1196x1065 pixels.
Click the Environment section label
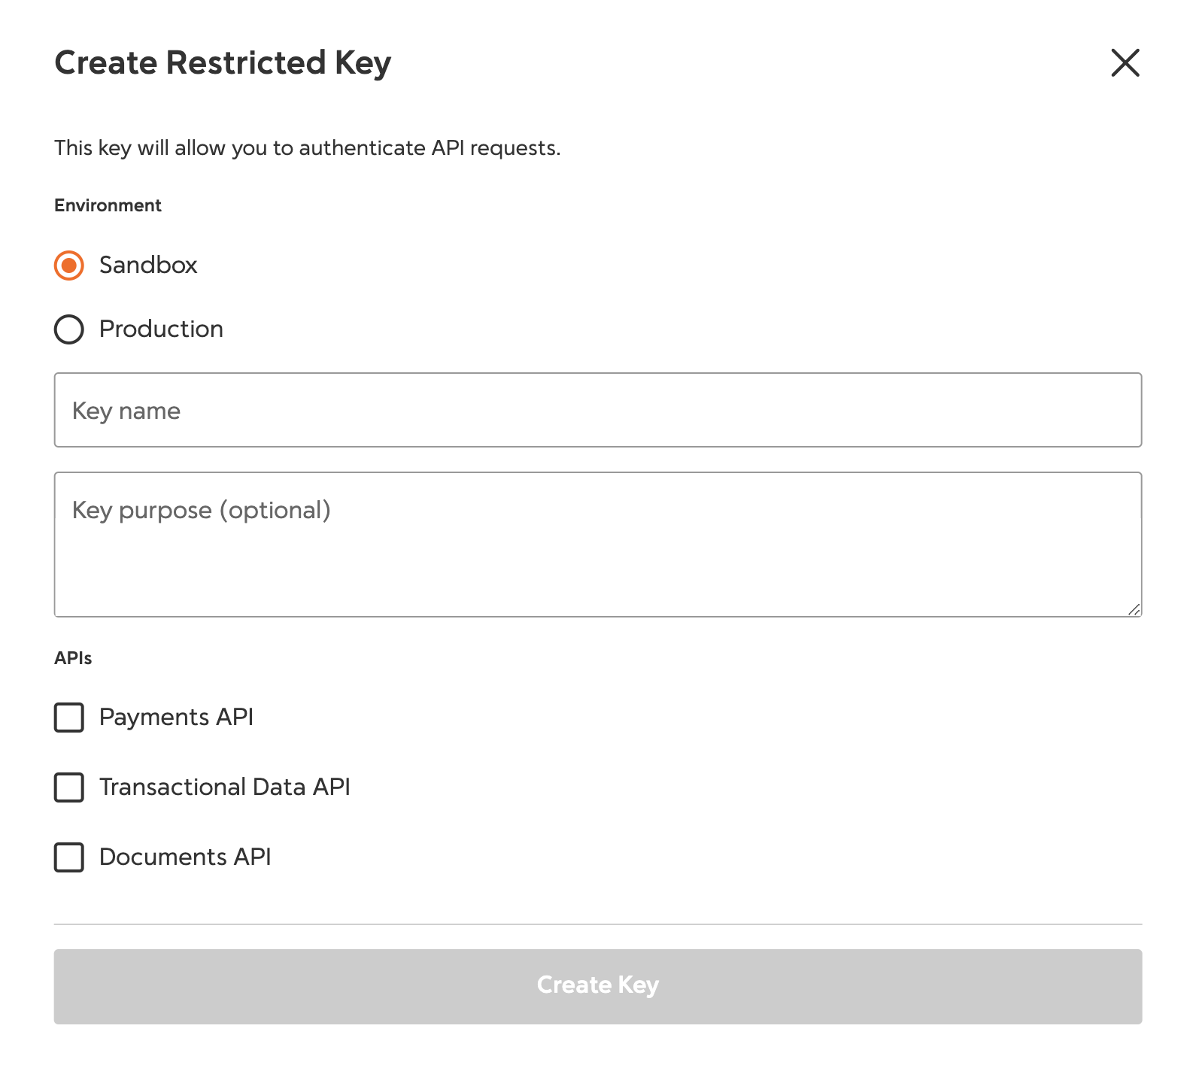pyautogui.click(x=108, y=206)
